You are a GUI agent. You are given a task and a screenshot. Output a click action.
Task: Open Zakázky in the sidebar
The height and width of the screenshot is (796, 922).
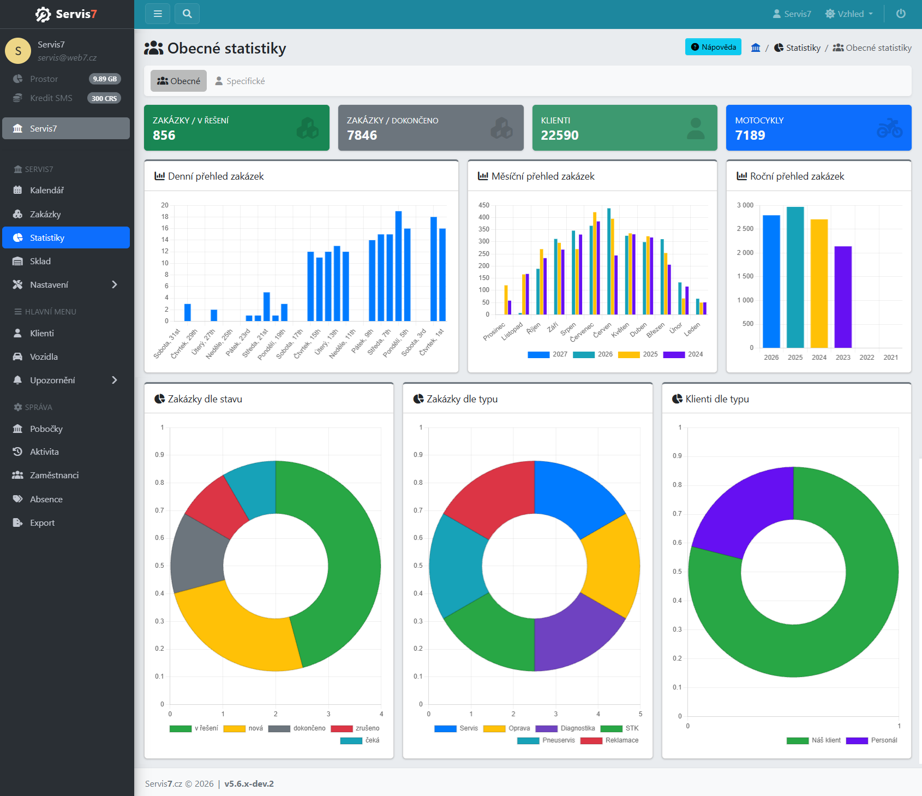point(66,214)
